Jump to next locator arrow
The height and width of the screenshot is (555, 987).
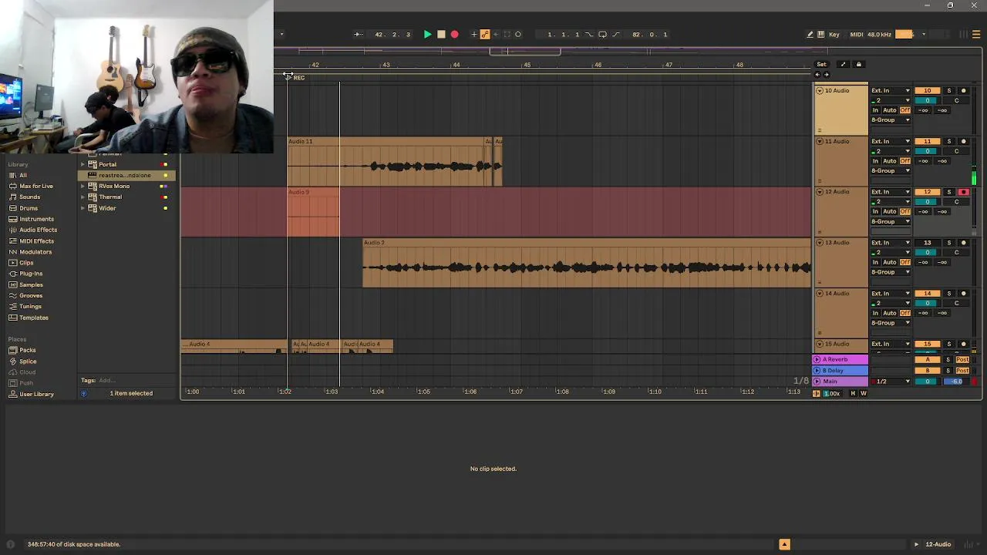(827, 75)
